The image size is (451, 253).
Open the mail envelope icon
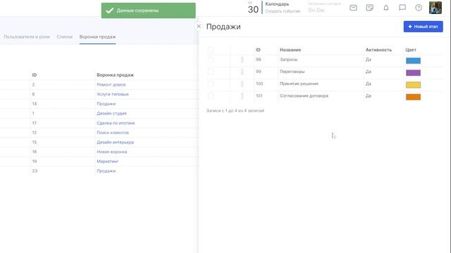pyautogui.click(x=353, y=8)
